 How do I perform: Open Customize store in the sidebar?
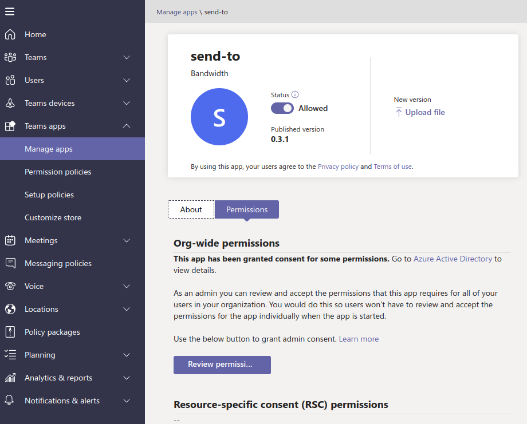(72, 217)
